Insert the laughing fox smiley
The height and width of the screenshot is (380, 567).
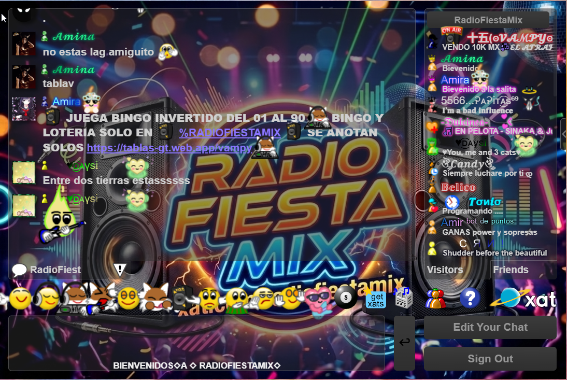click(x=155, y=298)
